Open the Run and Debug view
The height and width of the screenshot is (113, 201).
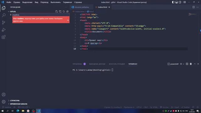click(x=3, y=30)
